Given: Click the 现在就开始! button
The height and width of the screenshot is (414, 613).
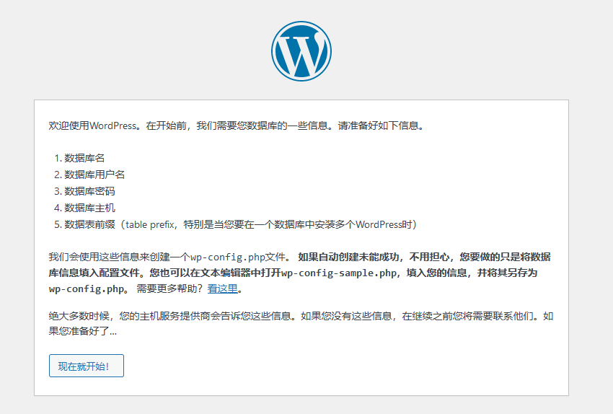Looking at the screenshot, I should (87, 366).
